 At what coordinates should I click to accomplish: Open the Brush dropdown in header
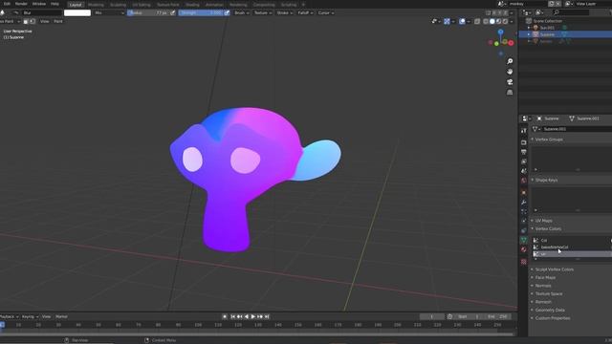click(242, 12)
